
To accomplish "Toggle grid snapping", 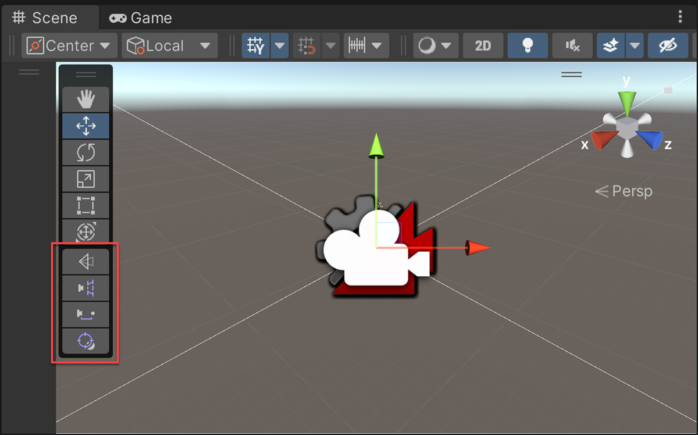I will pyautogui.click(x=307, y=45).
